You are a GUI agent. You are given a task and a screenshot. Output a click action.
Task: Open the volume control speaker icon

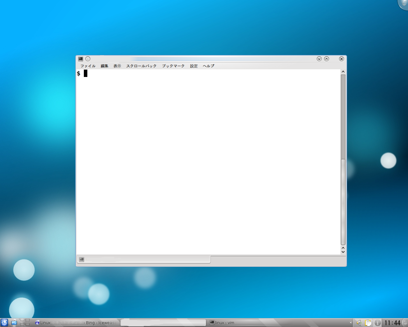click(x=359, y=323)
